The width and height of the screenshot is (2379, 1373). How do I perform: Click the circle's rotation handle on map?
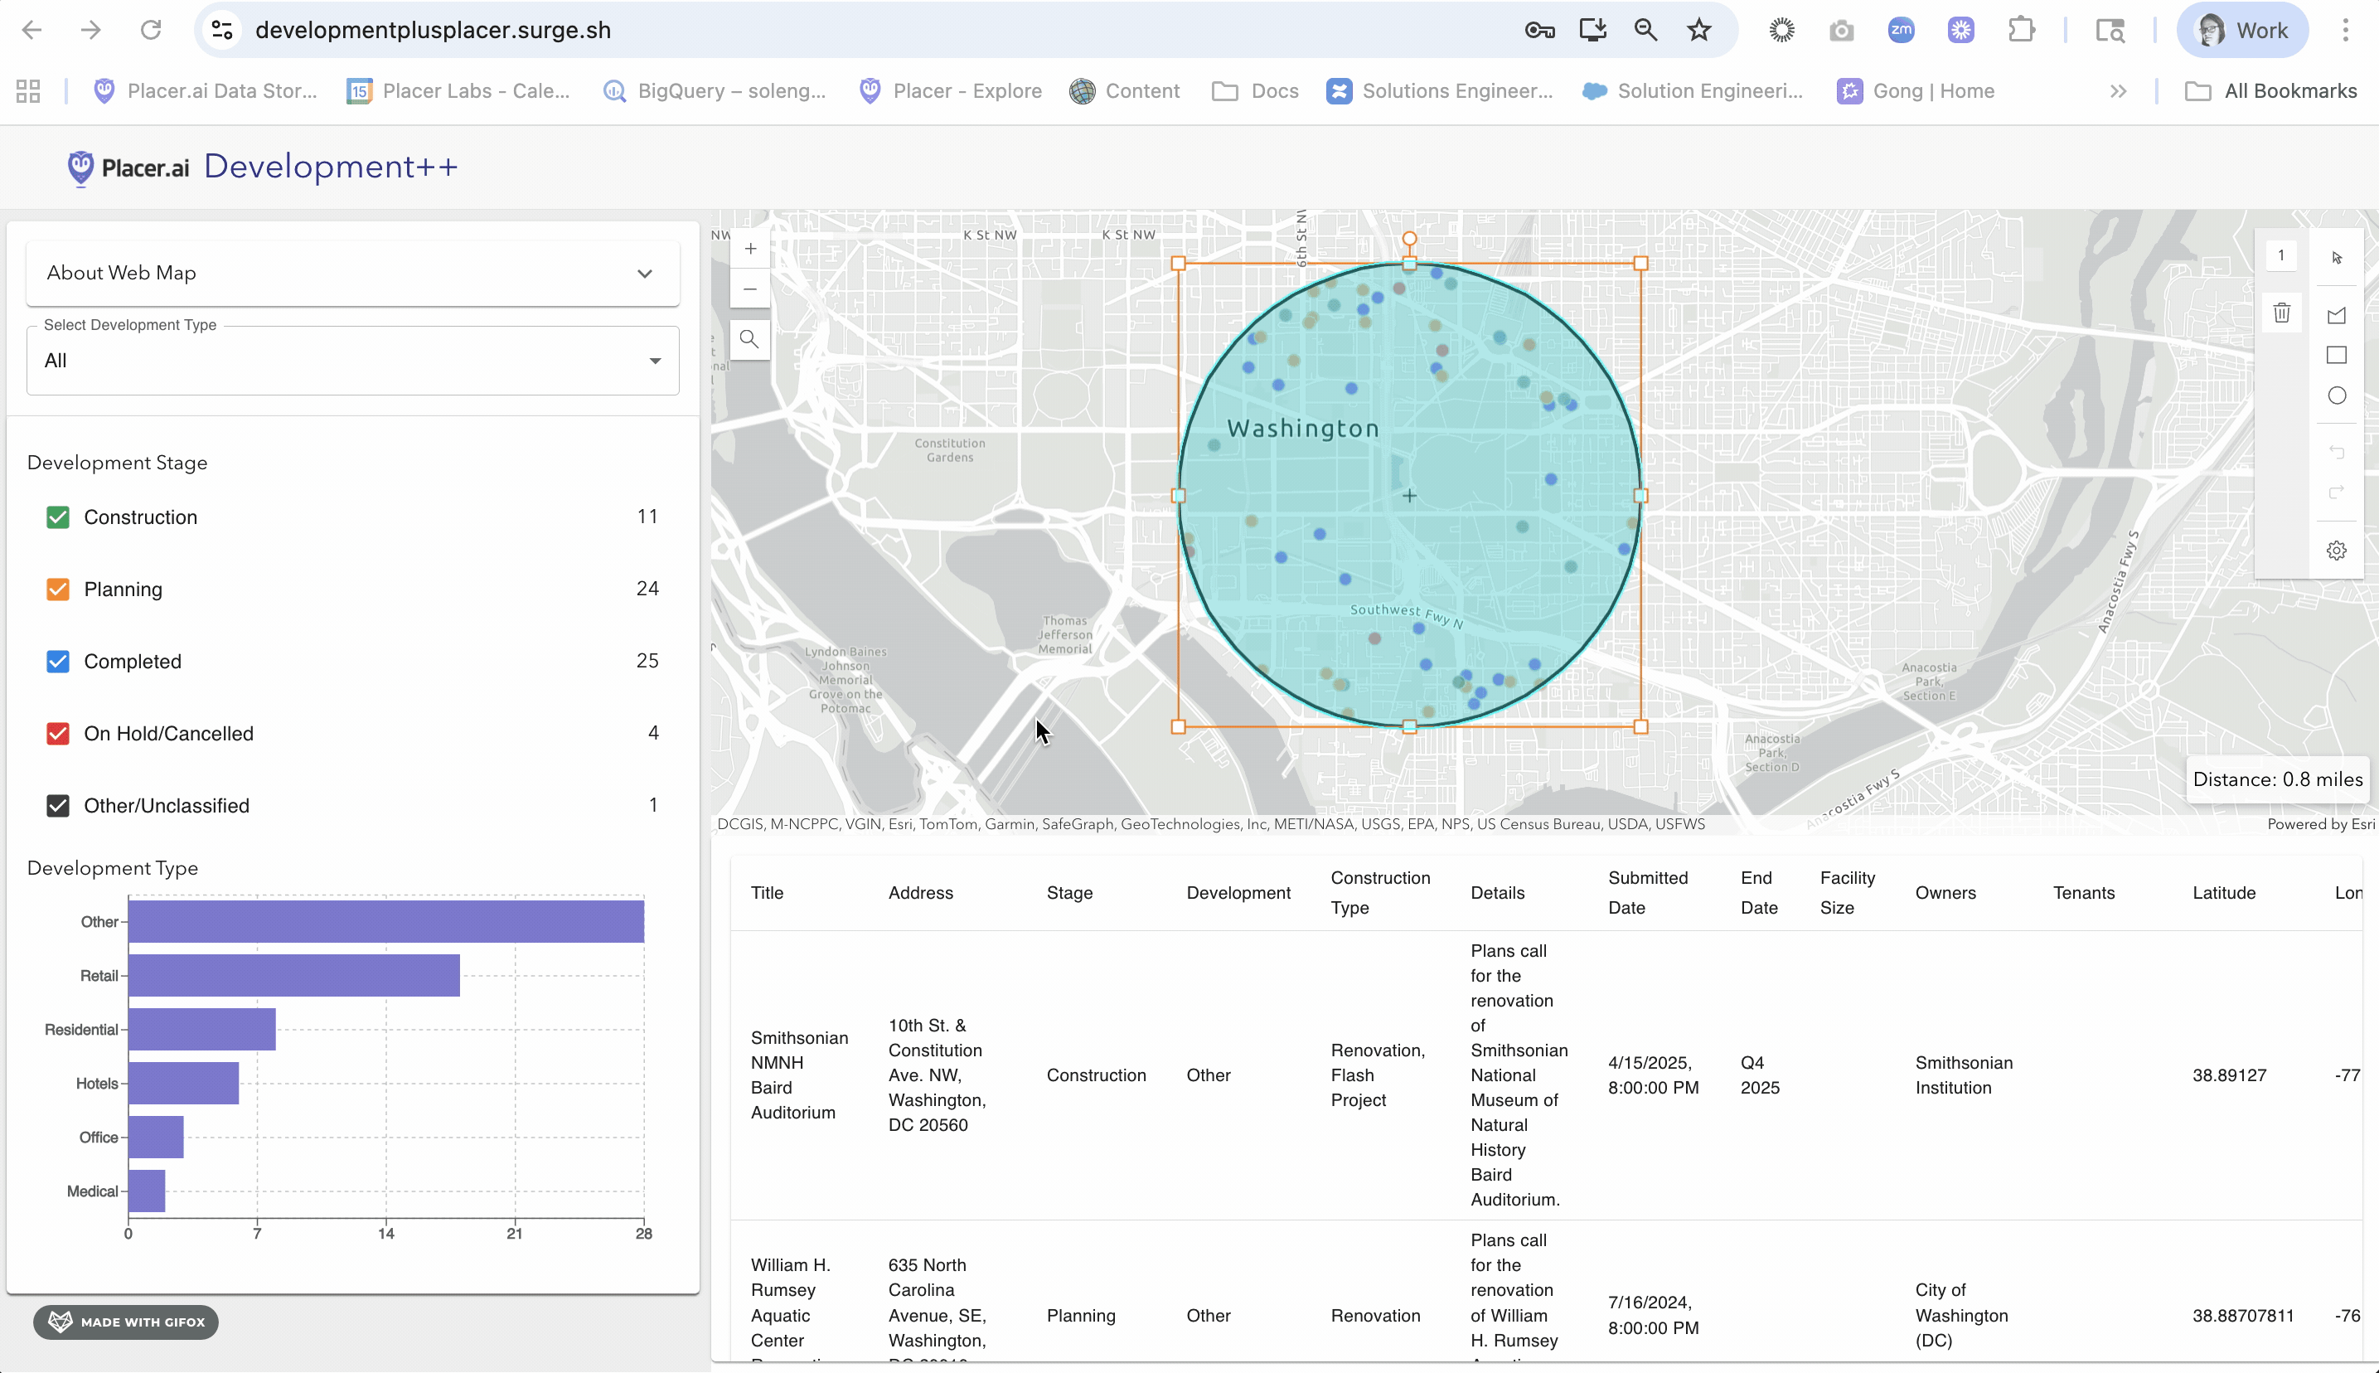(x=1409, y=240)
